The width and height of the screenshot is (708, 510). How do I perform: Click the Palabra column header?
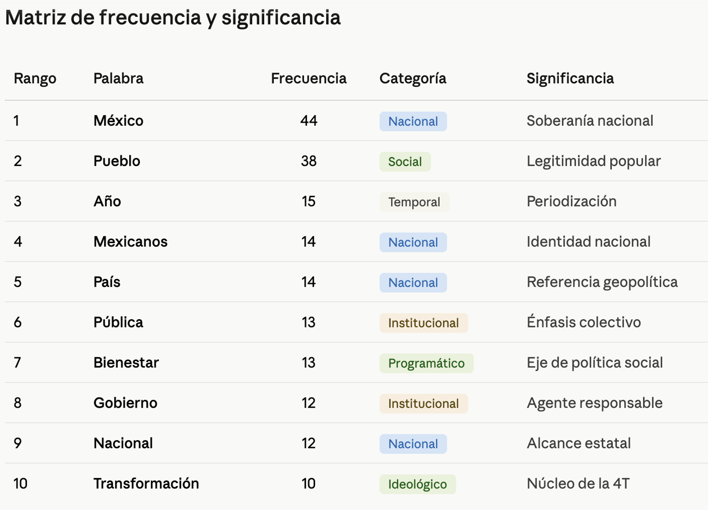point(118,78)
